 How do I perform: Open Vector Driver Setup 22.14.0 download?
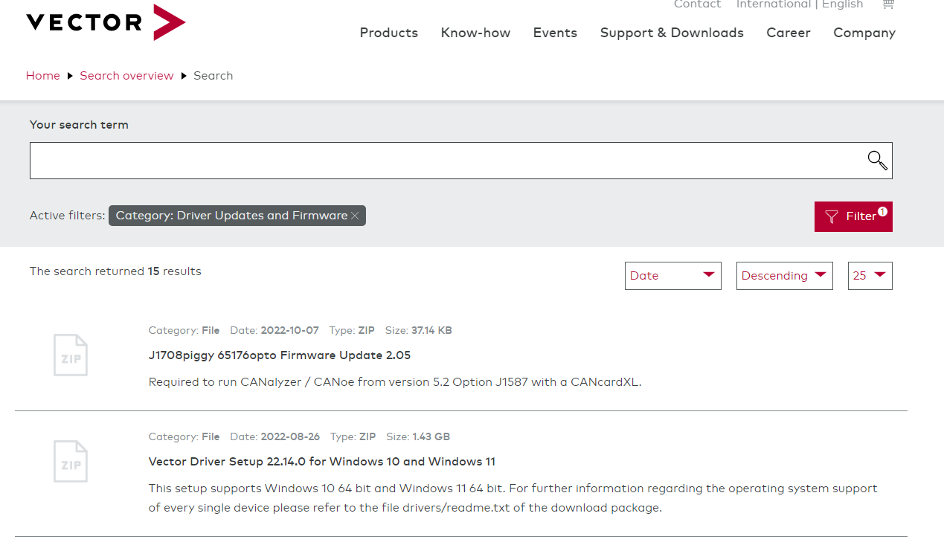322,462
